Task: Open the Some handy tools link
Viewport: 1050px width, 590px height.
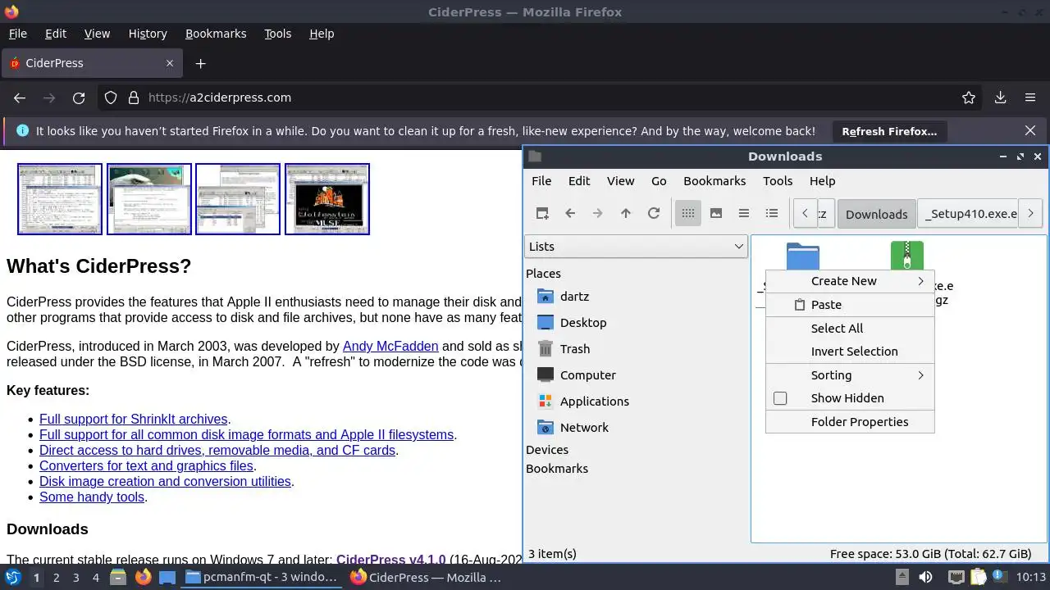Action: 92,497
